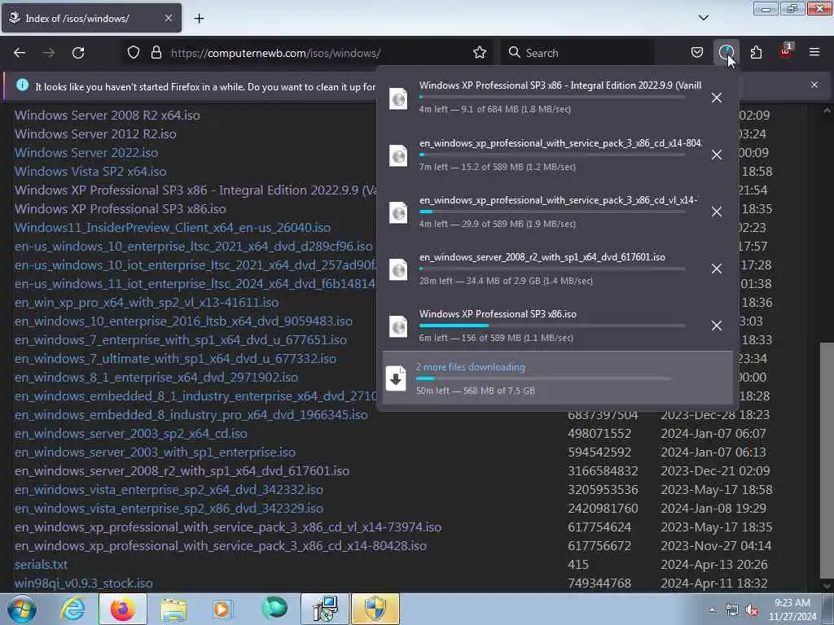Open uBlock Origin extension icon
The height and width of the screenshot is (625, 834).
tap(785, 51)
